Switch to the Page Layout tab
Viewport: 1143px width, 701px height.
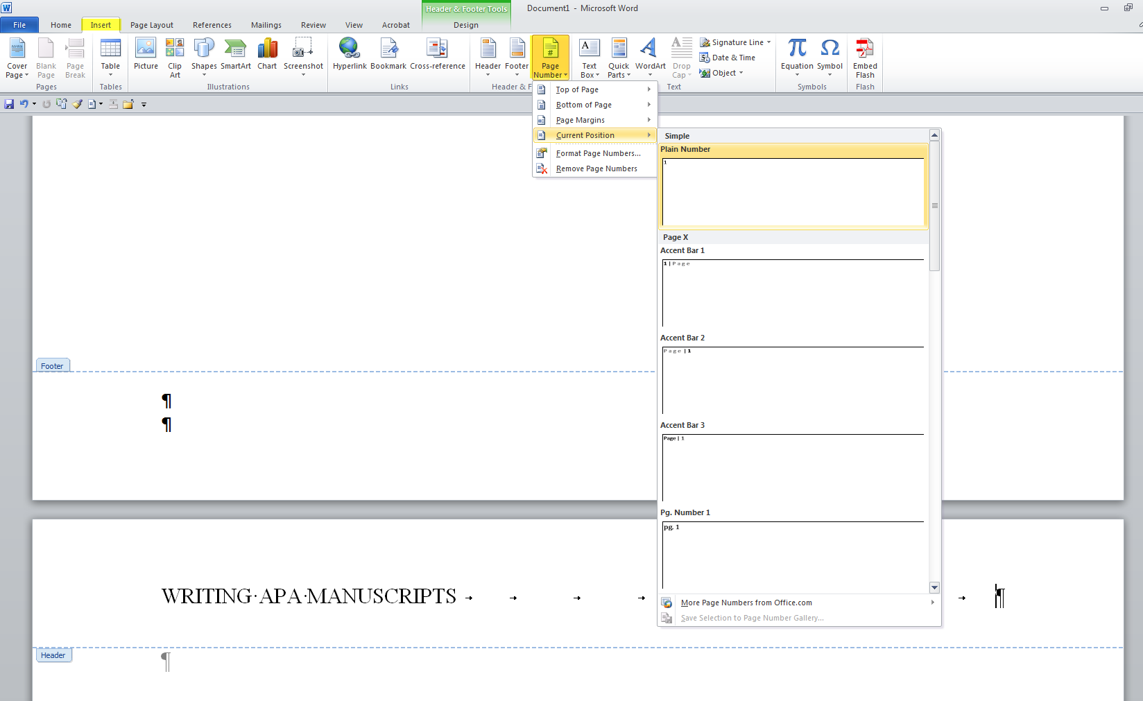coord(152,25)
